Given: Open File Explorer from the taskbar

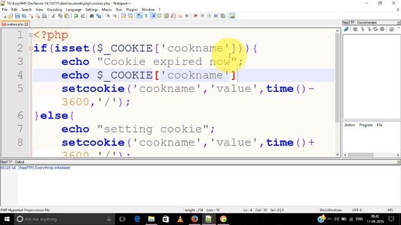Looking at the screenshot, I should point(152,219).
